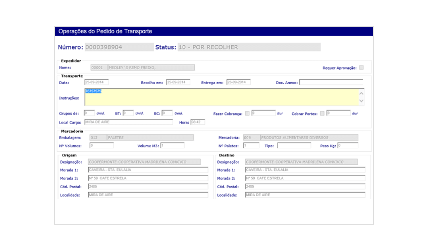The height and width of the screenshot is (225, 428).
Task: Click the Grupos de units field
Action: [89, 113]
